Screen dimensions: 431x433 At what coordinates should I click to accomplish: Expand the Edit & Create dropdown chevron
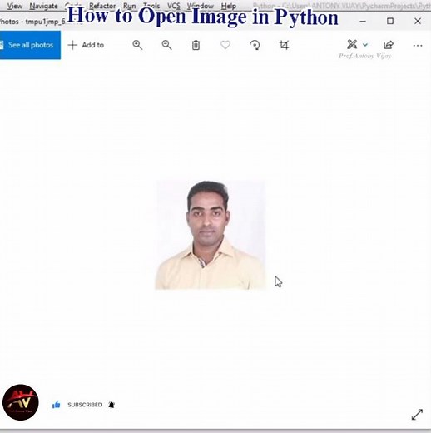click(x=365, y=45)
